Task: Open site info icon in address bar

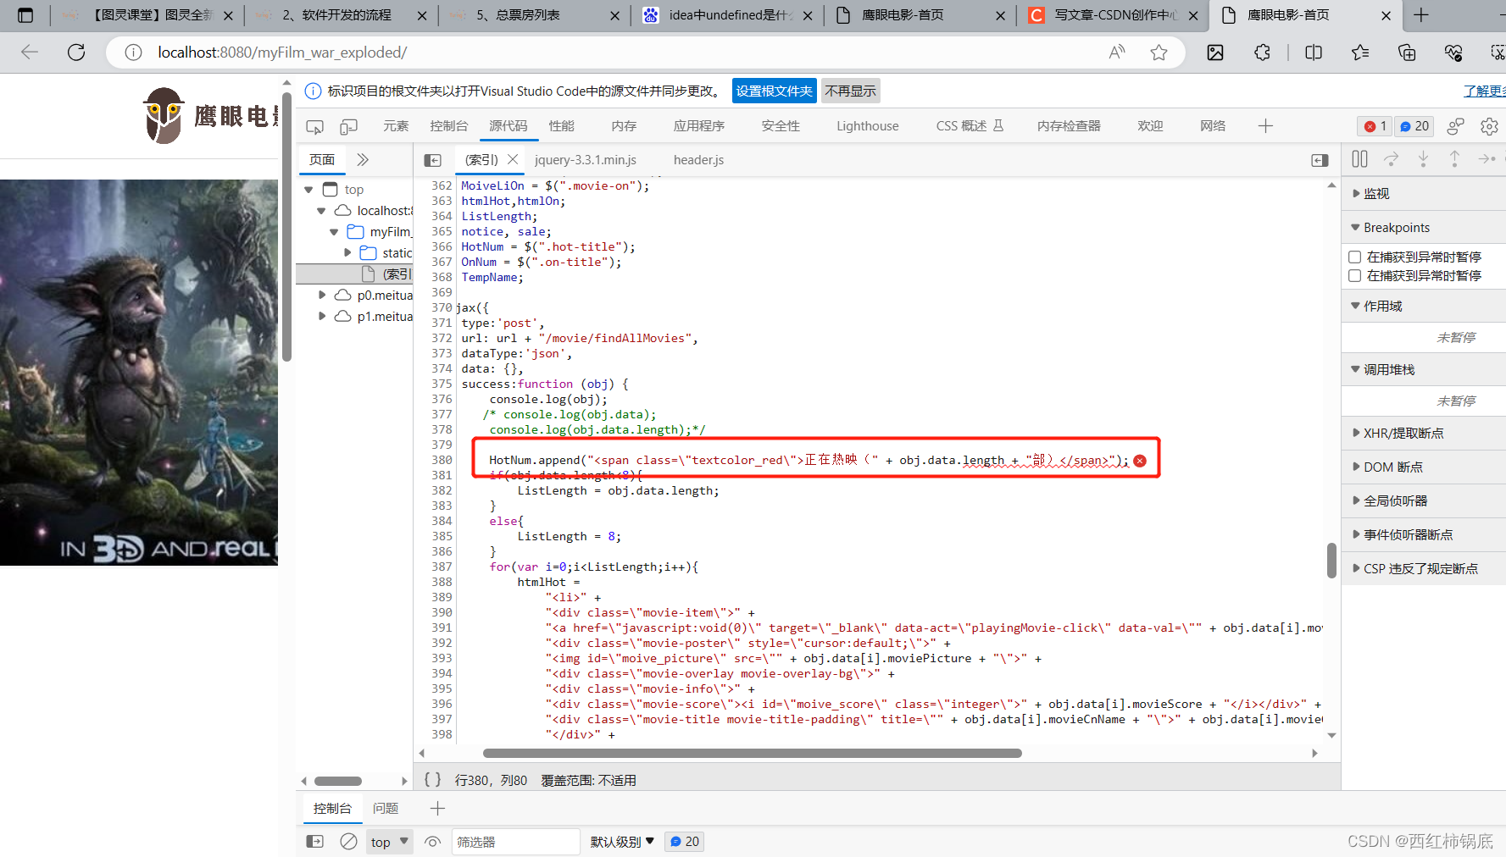Action: pos(133,53)
